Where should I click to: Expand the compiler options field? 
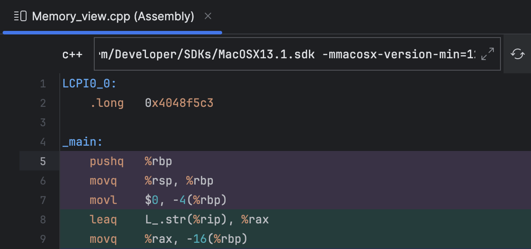(487, 54)
